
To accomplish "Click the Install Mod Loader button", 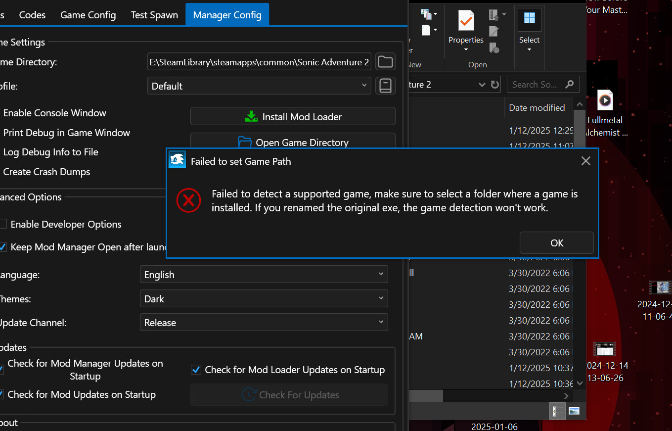I will coord(293,117).
